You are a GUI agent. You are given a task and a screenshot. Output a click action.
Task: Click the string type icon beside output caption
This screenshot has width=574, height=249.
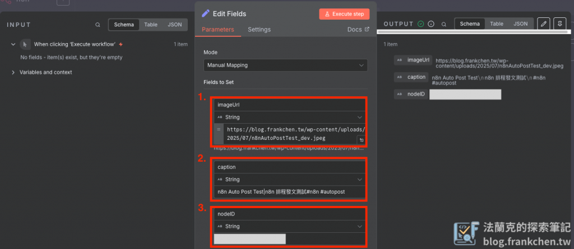[x=399, y=77]
